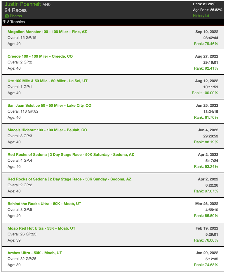Screen dimensions: 226x272
Task: Click the trophy icon in the black bar
Action: (4, 22)
